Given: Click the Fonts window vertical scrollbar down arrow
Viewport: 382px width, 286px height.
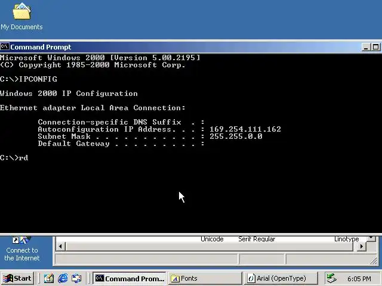Looking at the screenshot, I should 371,238.
